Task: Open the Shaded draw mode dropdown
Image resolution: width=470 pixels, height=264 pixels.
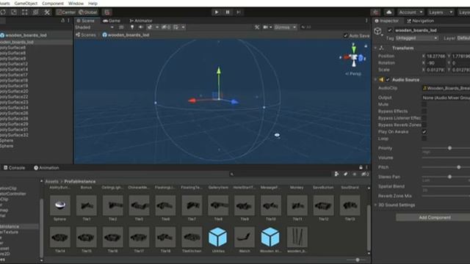Action: point(94,27)
